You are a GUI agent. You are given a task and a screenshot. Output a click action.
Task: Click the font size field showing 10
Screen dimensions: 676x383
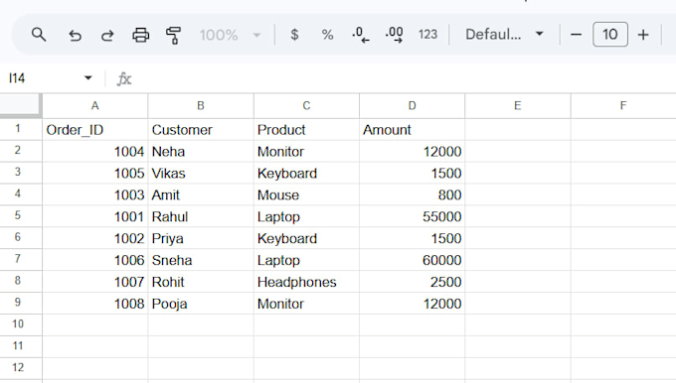pyautogui.click(x=610, y=35)
